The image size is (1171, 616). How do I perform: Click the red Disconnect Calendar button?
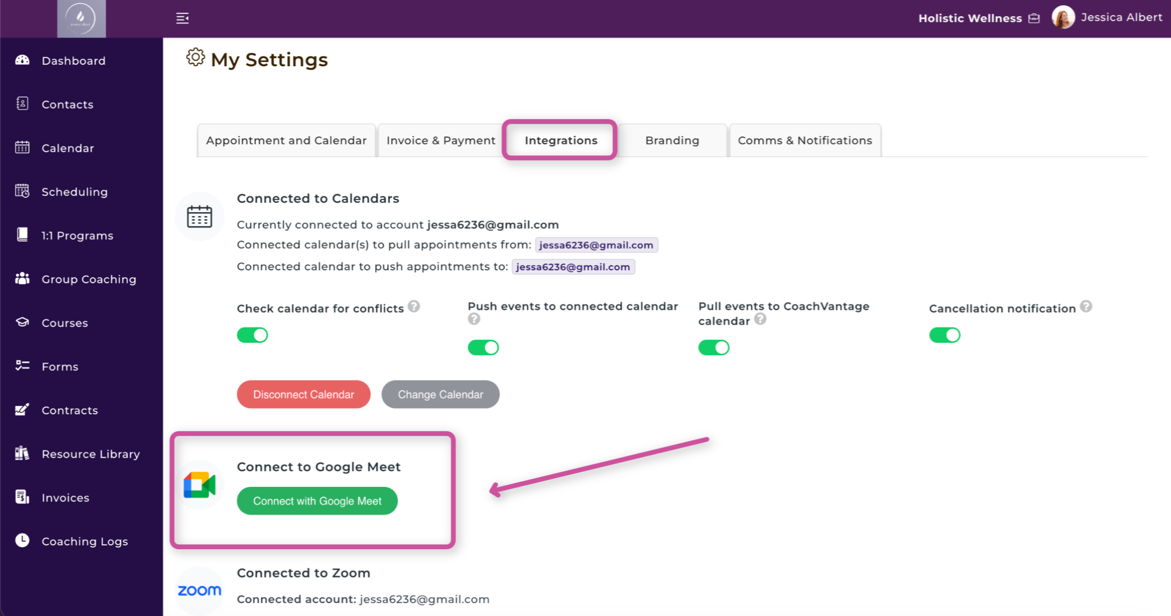coord(304,394)
